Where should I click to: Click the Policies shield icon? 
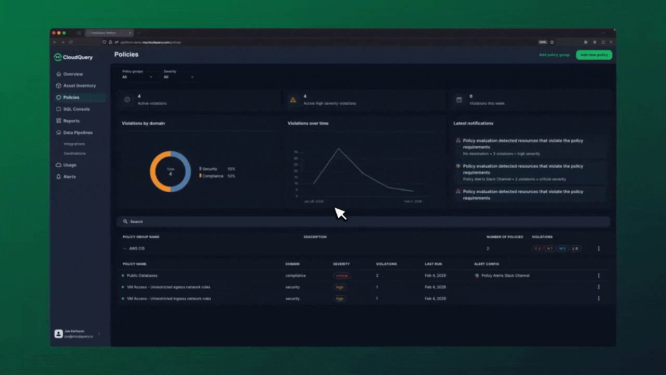tap(59, 97)
